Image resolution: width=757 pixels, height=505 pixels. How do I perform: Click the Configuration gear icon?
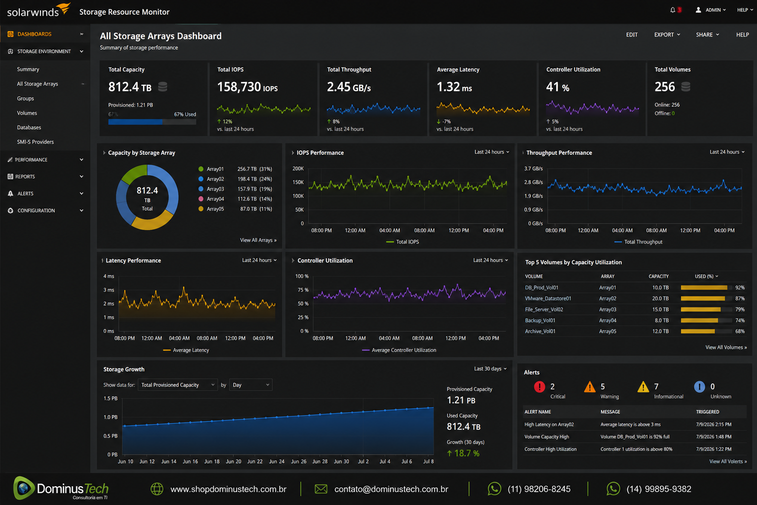(x=10, y=211)
